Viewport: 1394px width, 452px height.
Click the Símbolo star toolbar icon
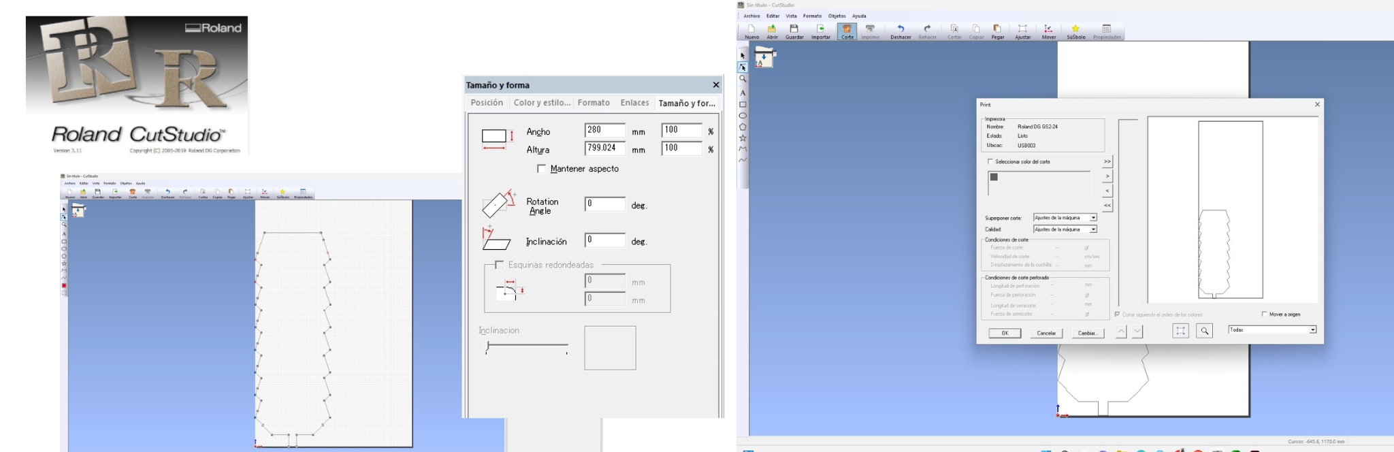tap(1075, 31)
